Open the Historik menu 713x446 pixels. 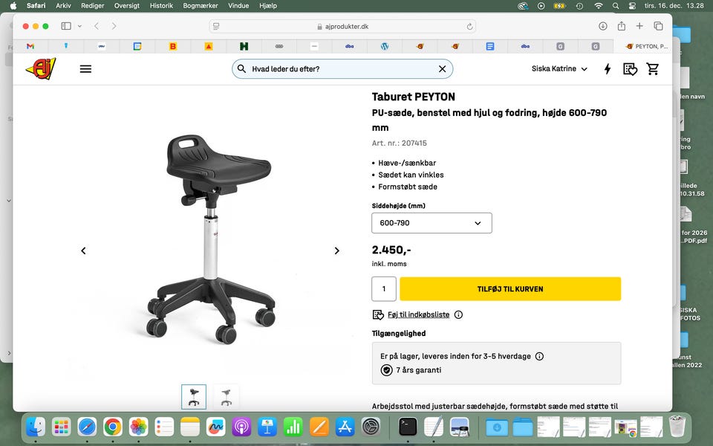coord(161,5)
